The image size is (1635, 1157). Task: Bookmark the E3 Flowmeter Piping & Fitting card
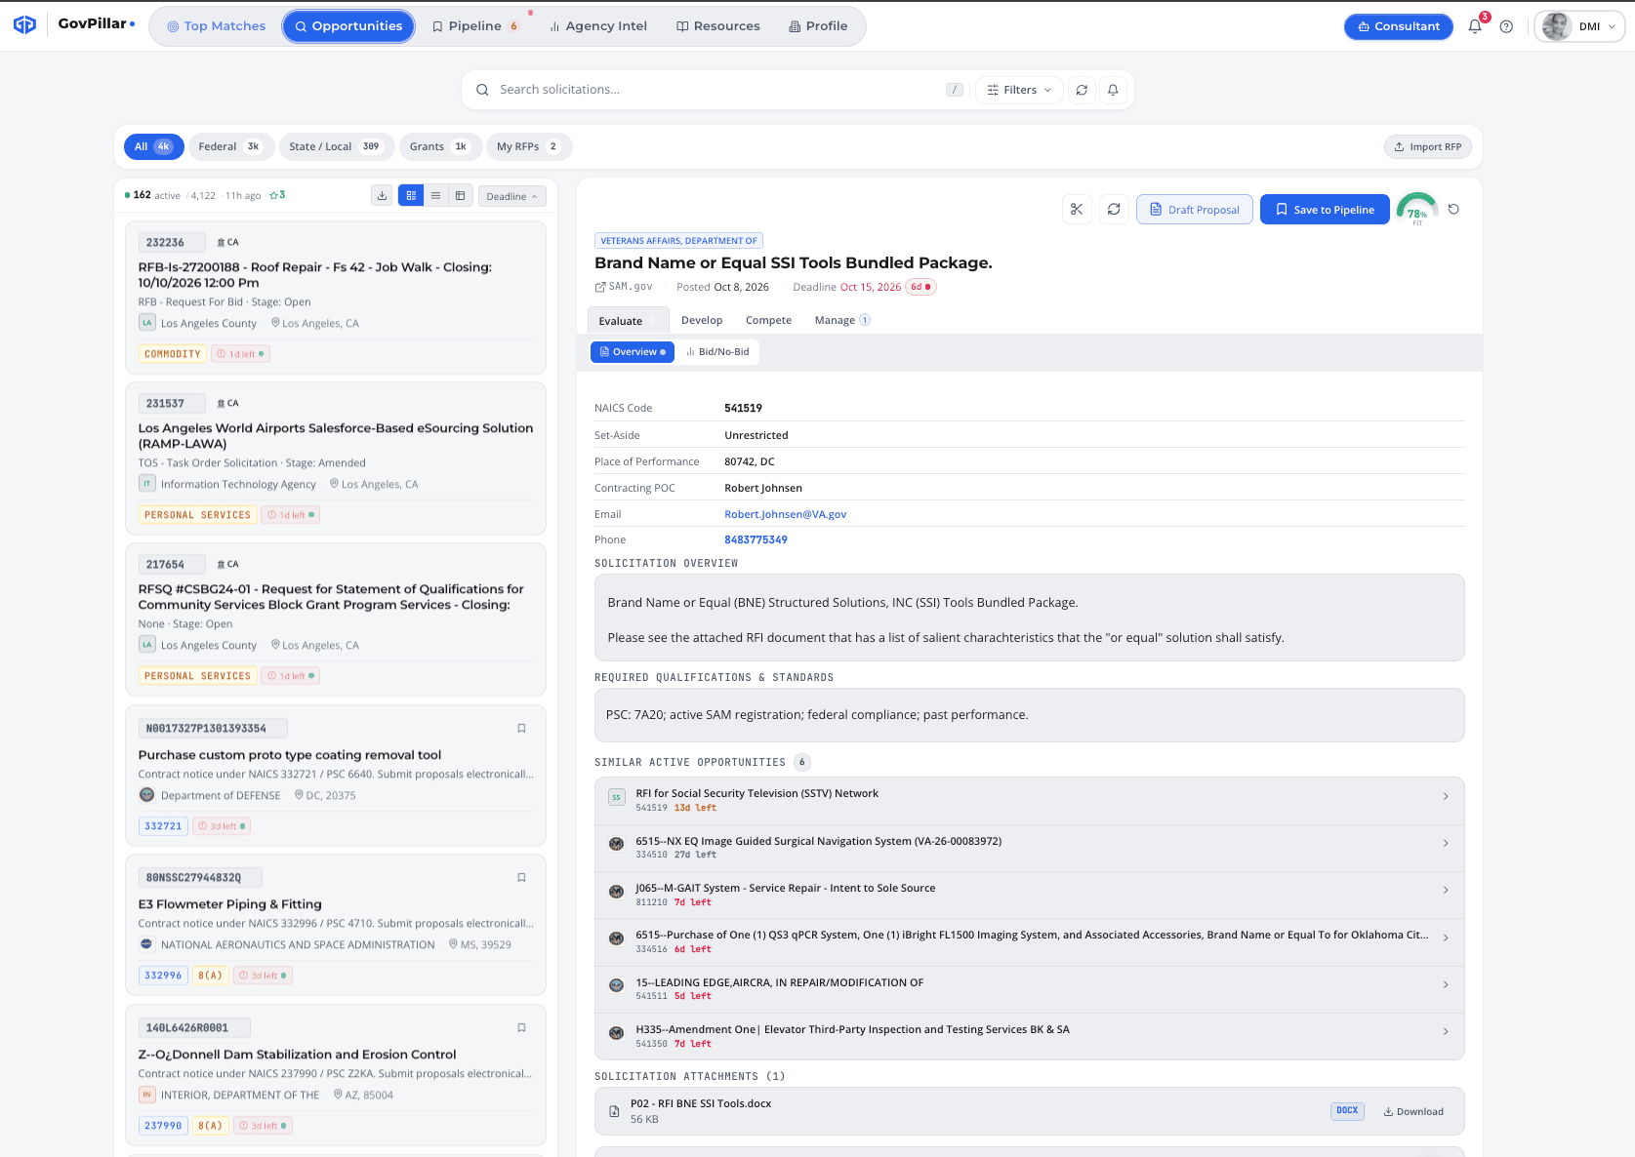point(521,878)
